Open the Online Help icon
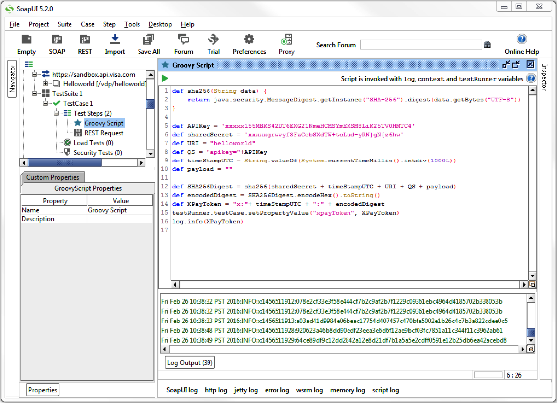This screenshot has width=557, height=403. click(521, 39)
